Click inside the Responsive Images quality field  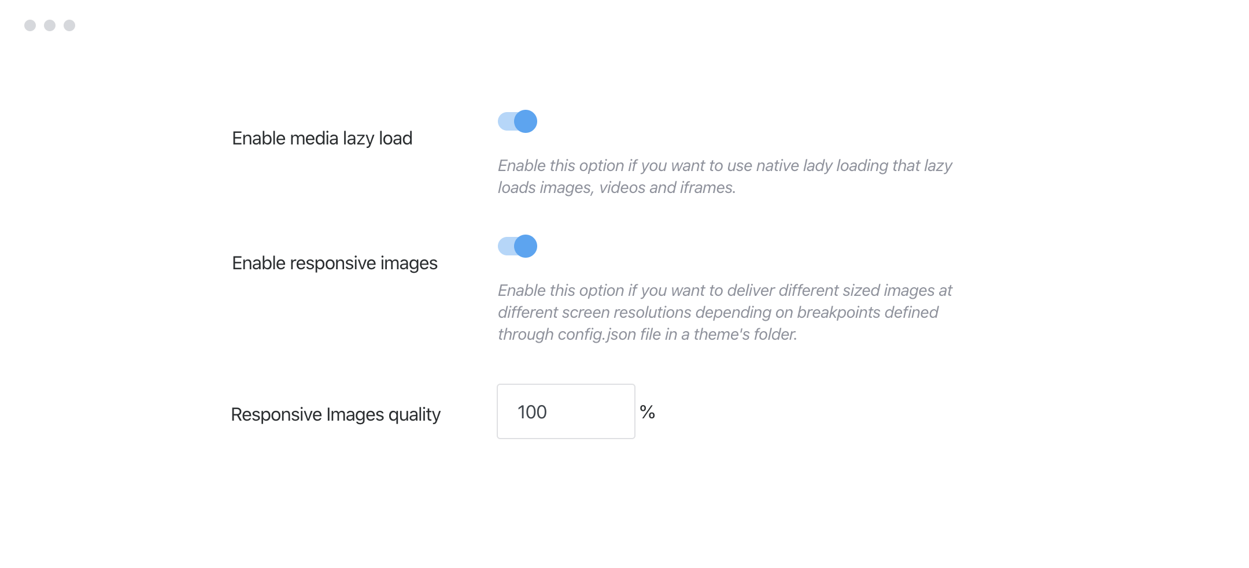pos(566,411)
